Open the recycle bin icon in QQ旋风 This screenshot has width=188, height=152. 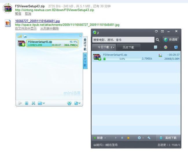pos(176,47)
